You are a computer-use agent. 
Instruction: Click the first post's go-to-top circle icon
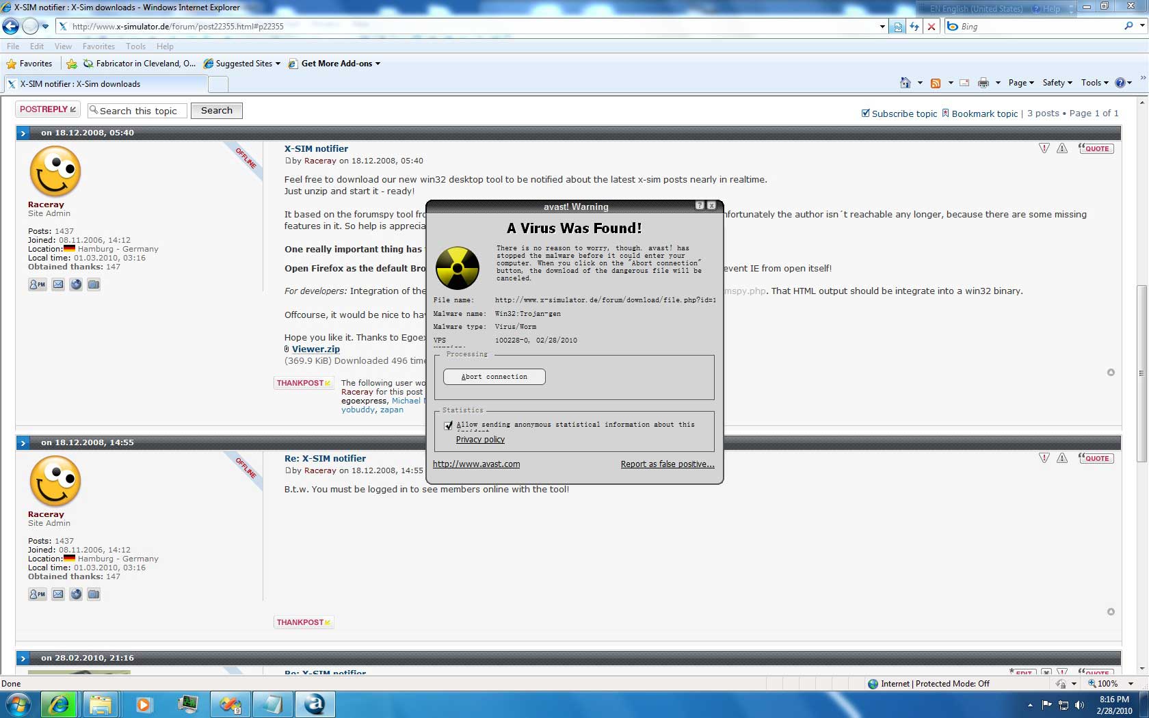(1111, 373)
